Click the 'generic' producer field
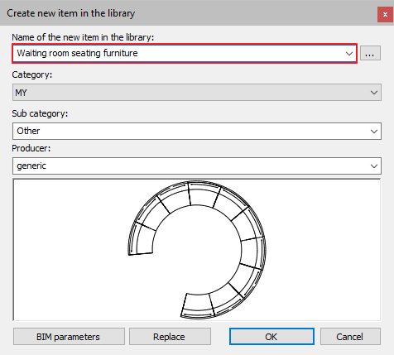 coord(197,166)
